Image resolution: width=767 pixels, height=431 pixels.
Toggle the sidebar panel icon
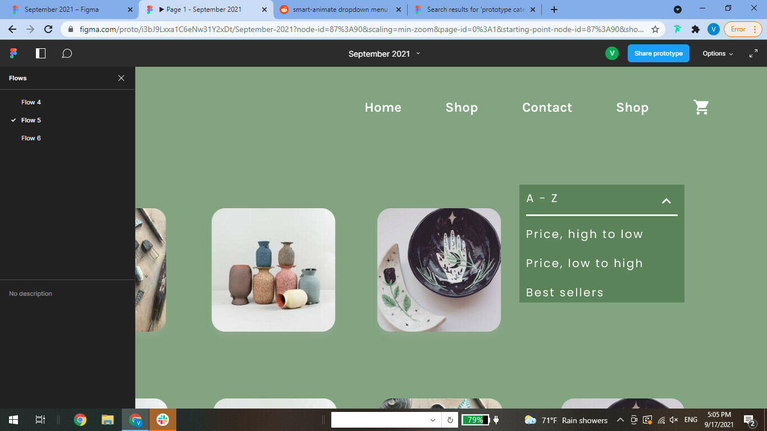tap(40, 53)
